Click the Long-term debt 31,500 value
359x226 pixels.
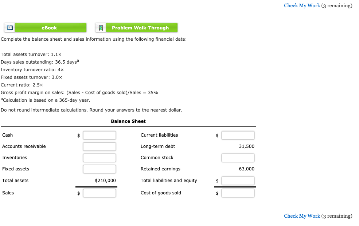pyautogui.click(x=247, y=146)
